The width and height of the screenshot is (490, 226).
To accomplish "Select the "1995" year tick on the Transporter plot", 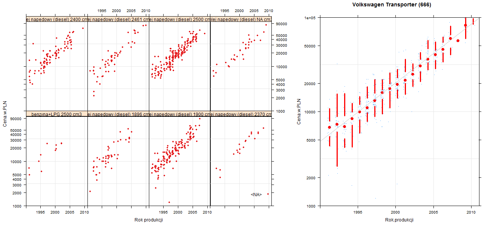I will (x=358, y=212).
